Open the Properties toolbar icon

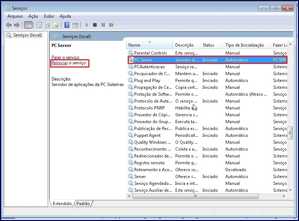(x=39, y=25)
